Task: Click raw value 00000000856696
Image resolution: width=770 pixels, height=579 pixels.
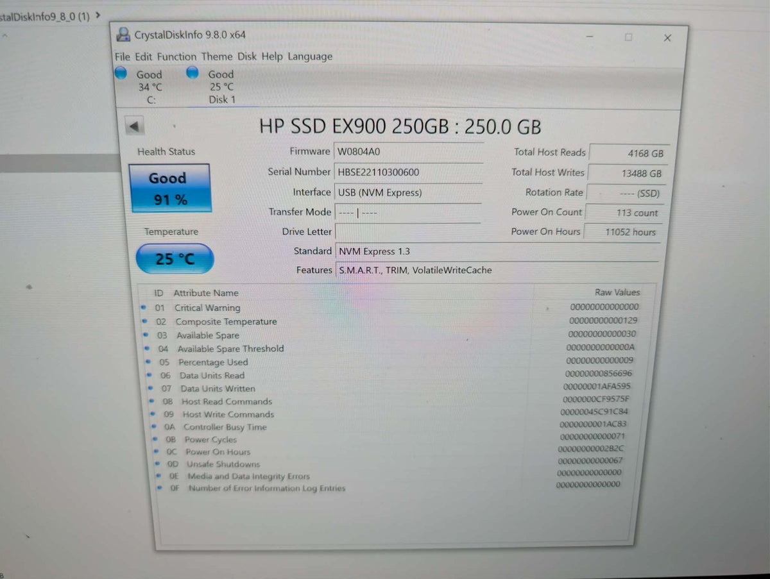Action: (x=599, y=373)
